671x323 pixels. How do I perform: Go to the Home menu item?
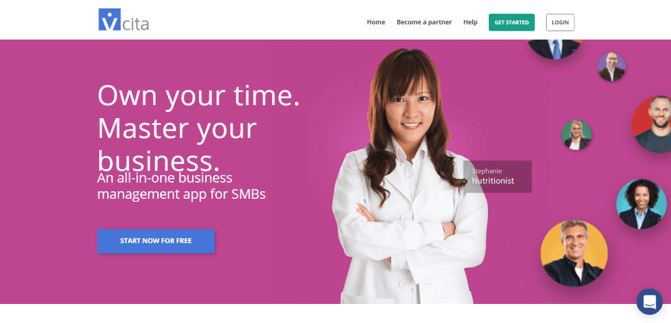point(376,22)
